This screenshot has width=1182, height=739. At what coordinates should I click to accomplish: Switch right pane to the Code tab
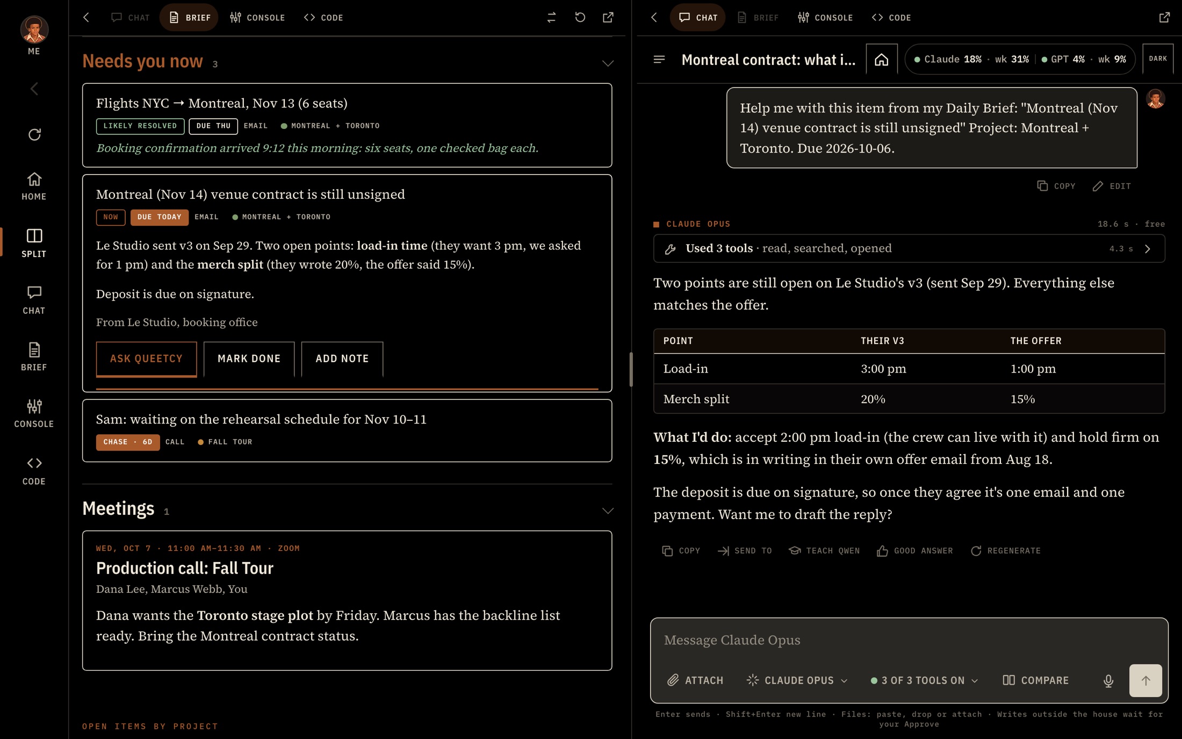point(891,18)
